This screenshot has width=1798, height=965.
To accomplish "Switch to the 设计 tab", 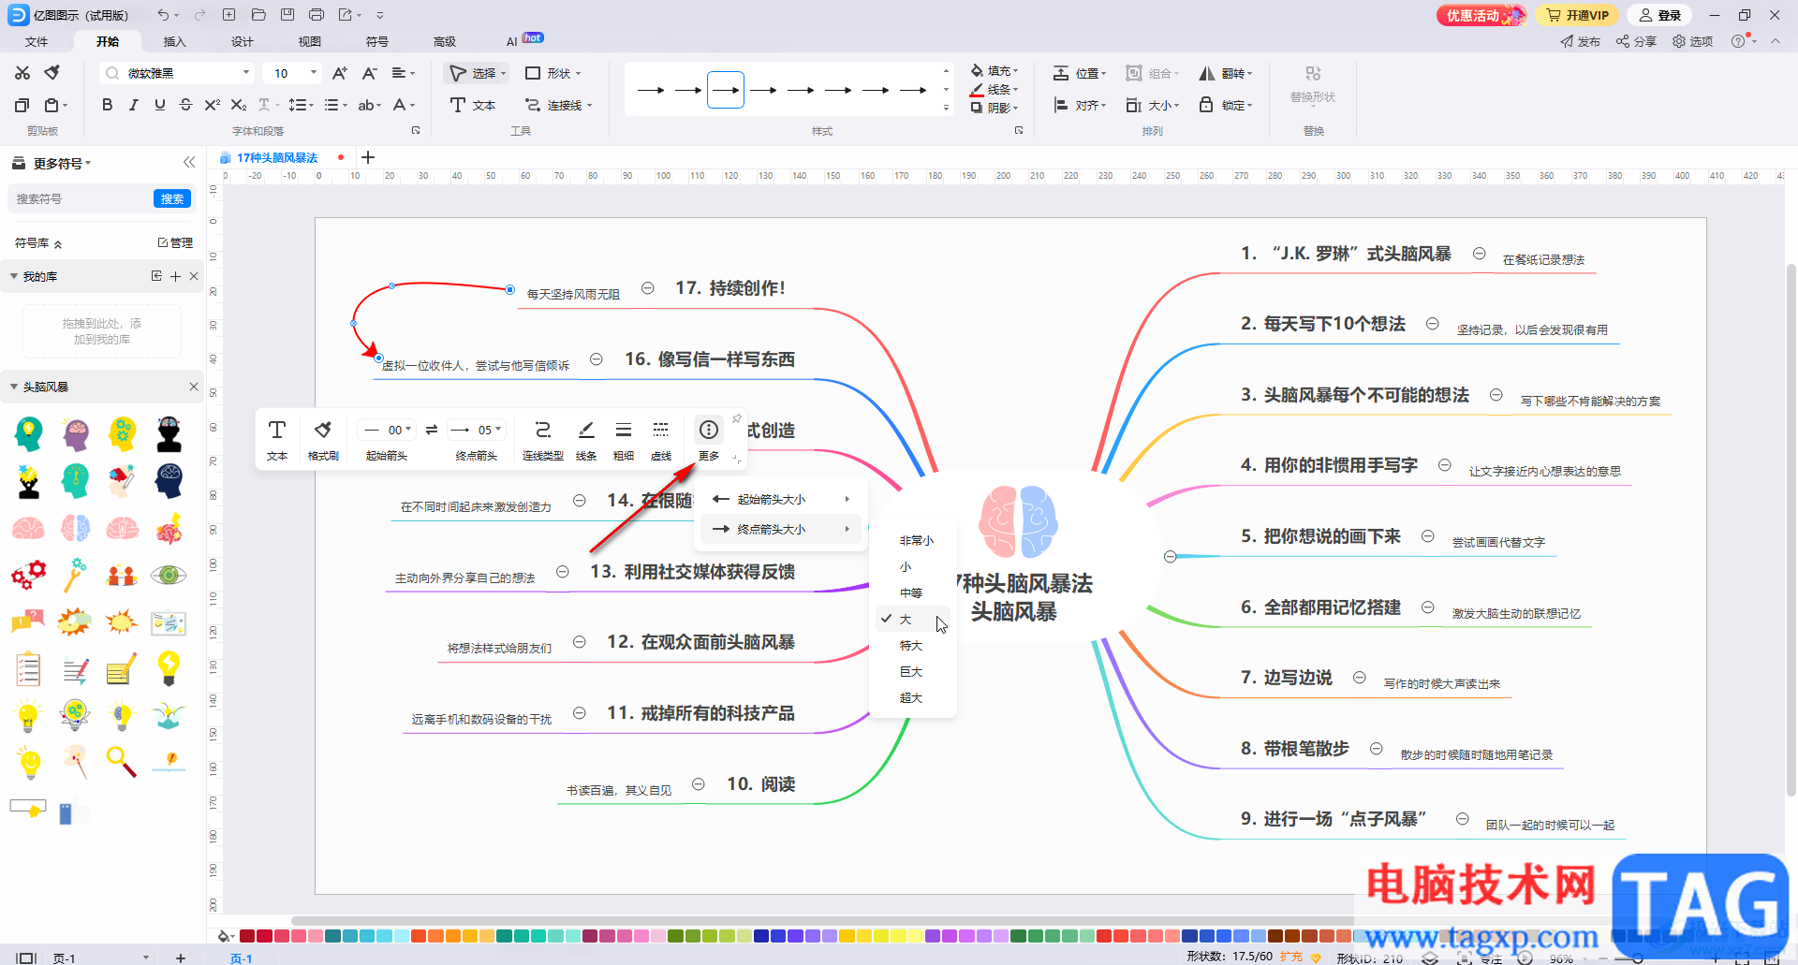I will coord(243,41).
